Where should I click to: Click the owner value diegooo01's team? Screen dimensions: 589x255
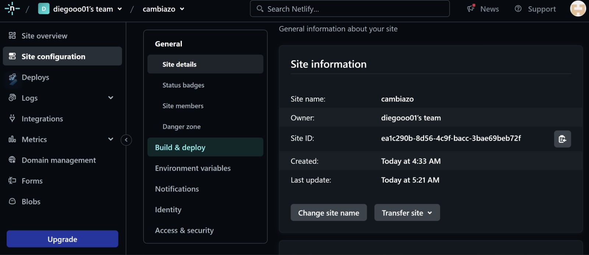pos(411,118)
